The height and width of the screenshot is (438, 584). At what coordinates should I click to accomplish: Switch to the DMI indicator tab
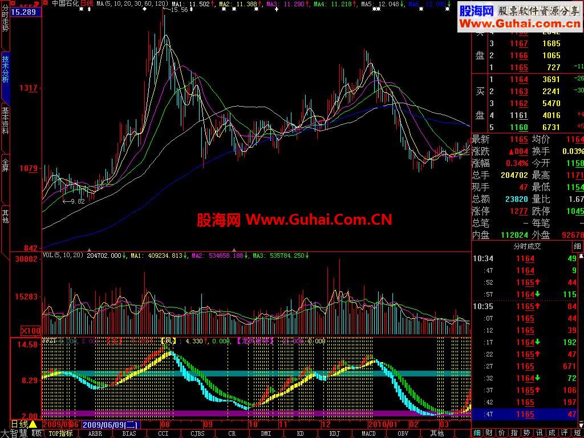pos(266,433)
